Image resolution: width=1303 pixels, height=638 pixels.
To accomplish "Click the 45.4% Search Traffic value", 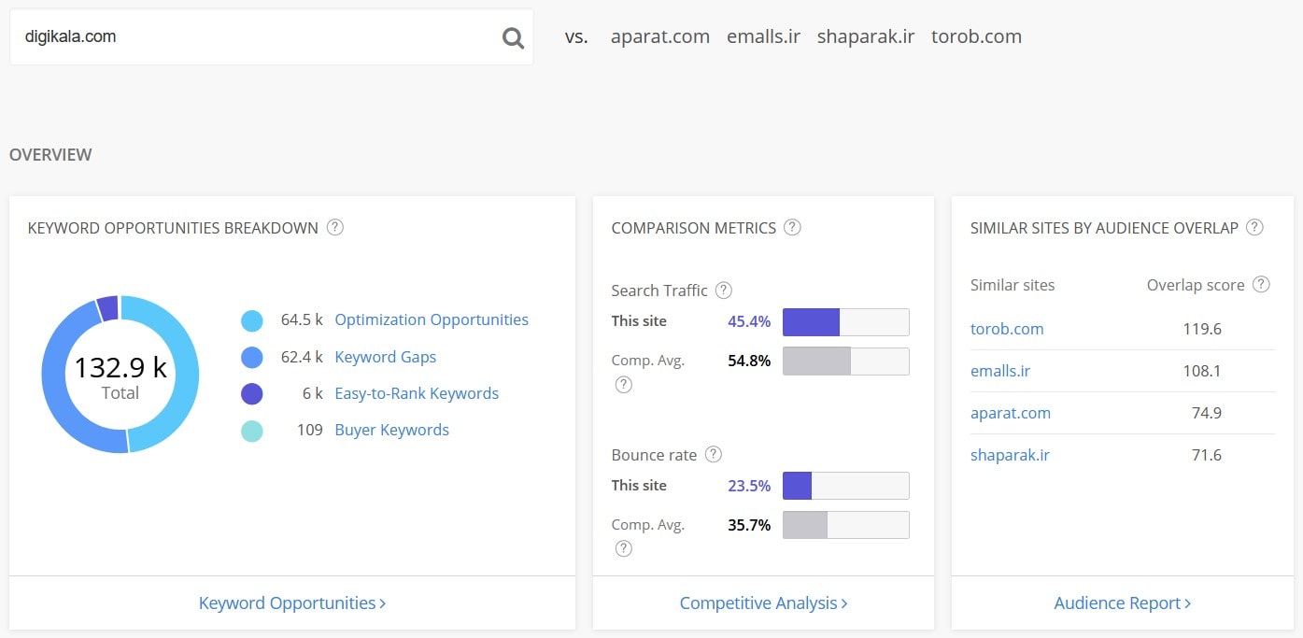I will tap(749, 321).
